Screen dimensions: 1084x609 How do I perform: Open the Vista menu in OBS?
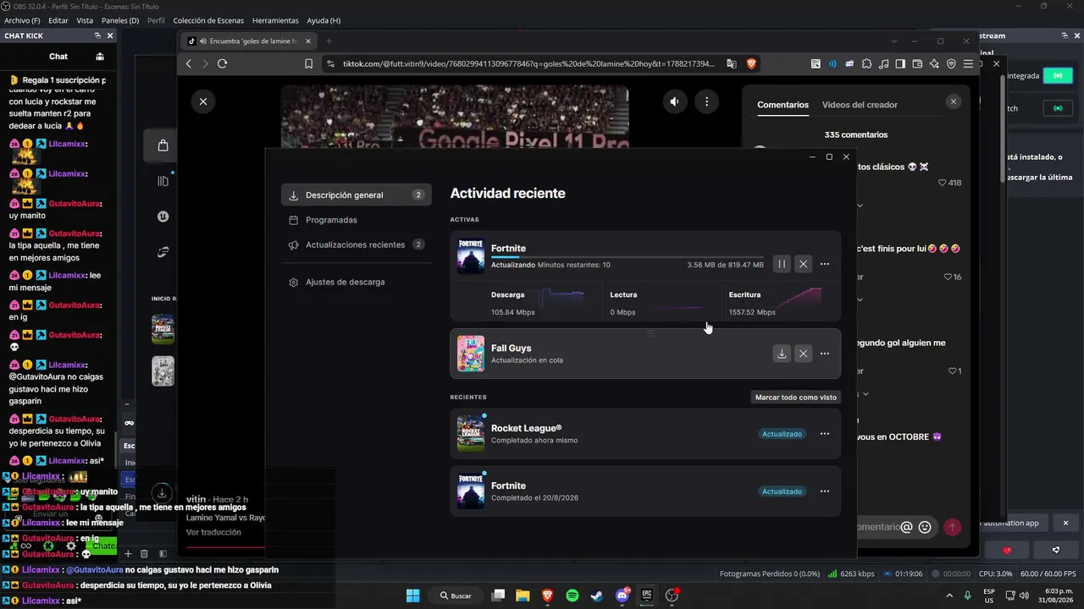click(x=85, y=20)
